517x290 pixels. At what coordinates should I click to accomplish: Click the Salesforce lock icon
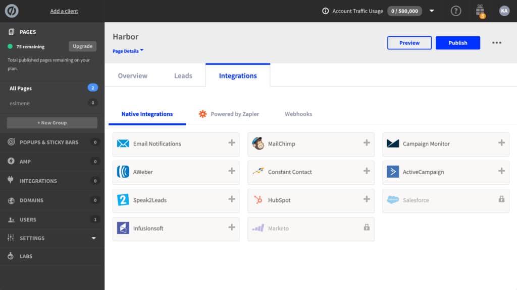coord(501,199)
